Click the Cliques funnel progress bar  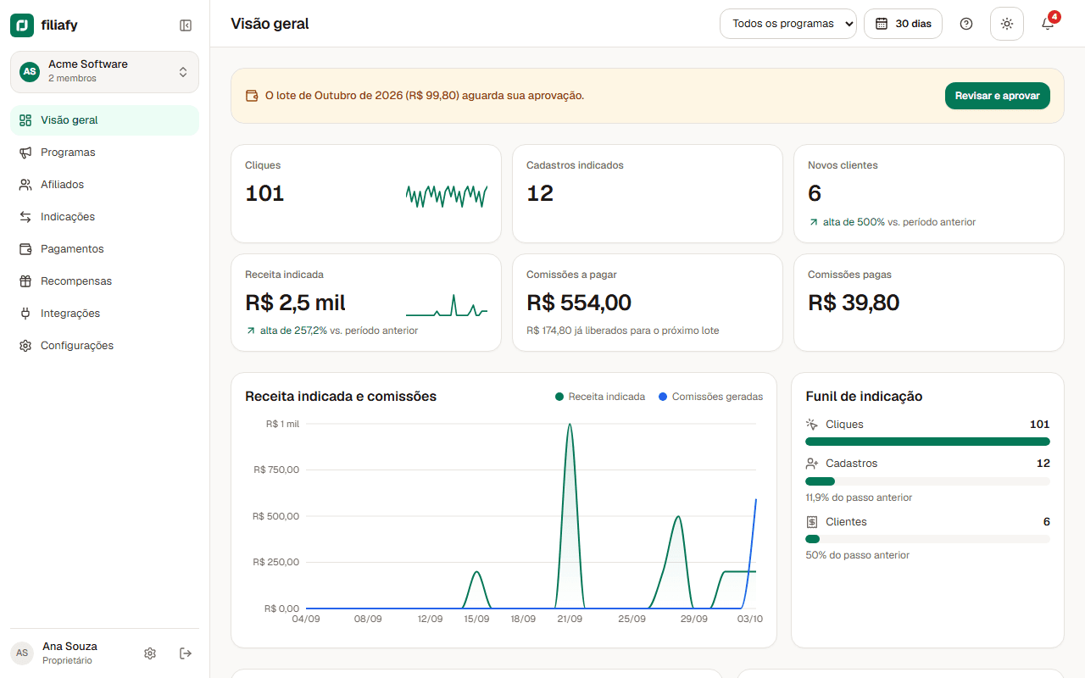(x=927, y=442)
